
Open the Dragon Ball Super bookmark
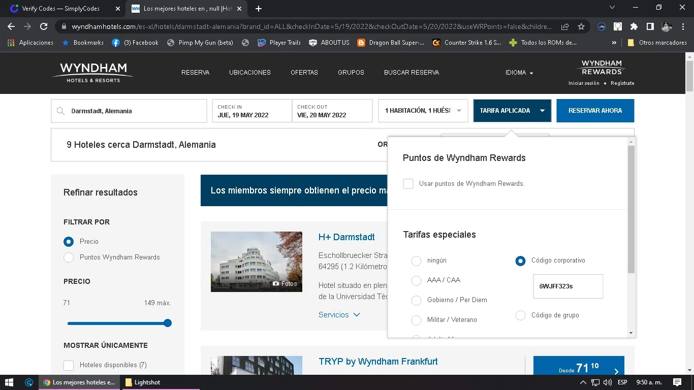[x=391, y=43]
